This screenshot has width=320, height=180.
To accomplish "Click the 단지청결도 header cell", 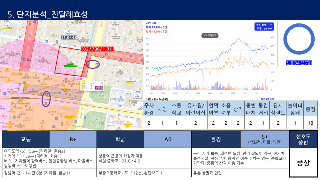I will coord(278,109).
